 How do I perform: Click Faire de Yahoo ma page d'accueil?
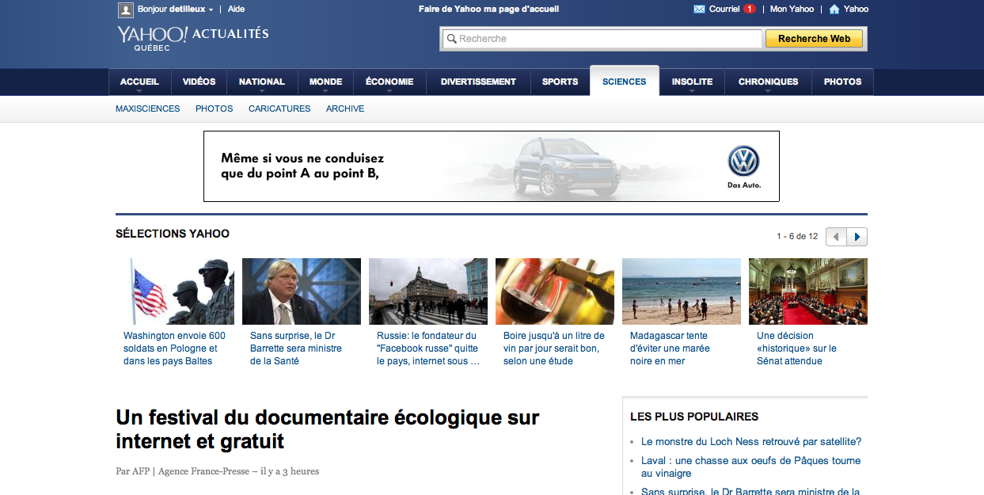(x=488, y=10)
